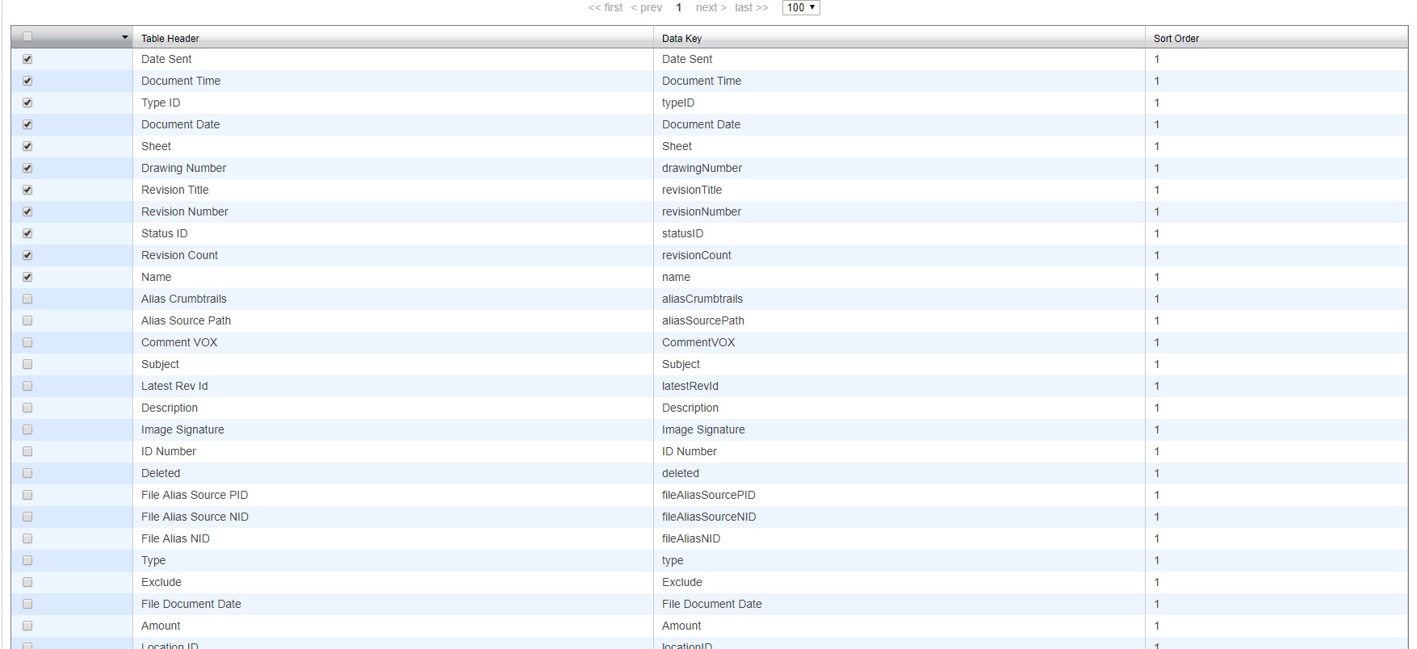Viewport: 1417px width, 649px height.
Task: Select the Amount row checkbox
Action: 27,626
